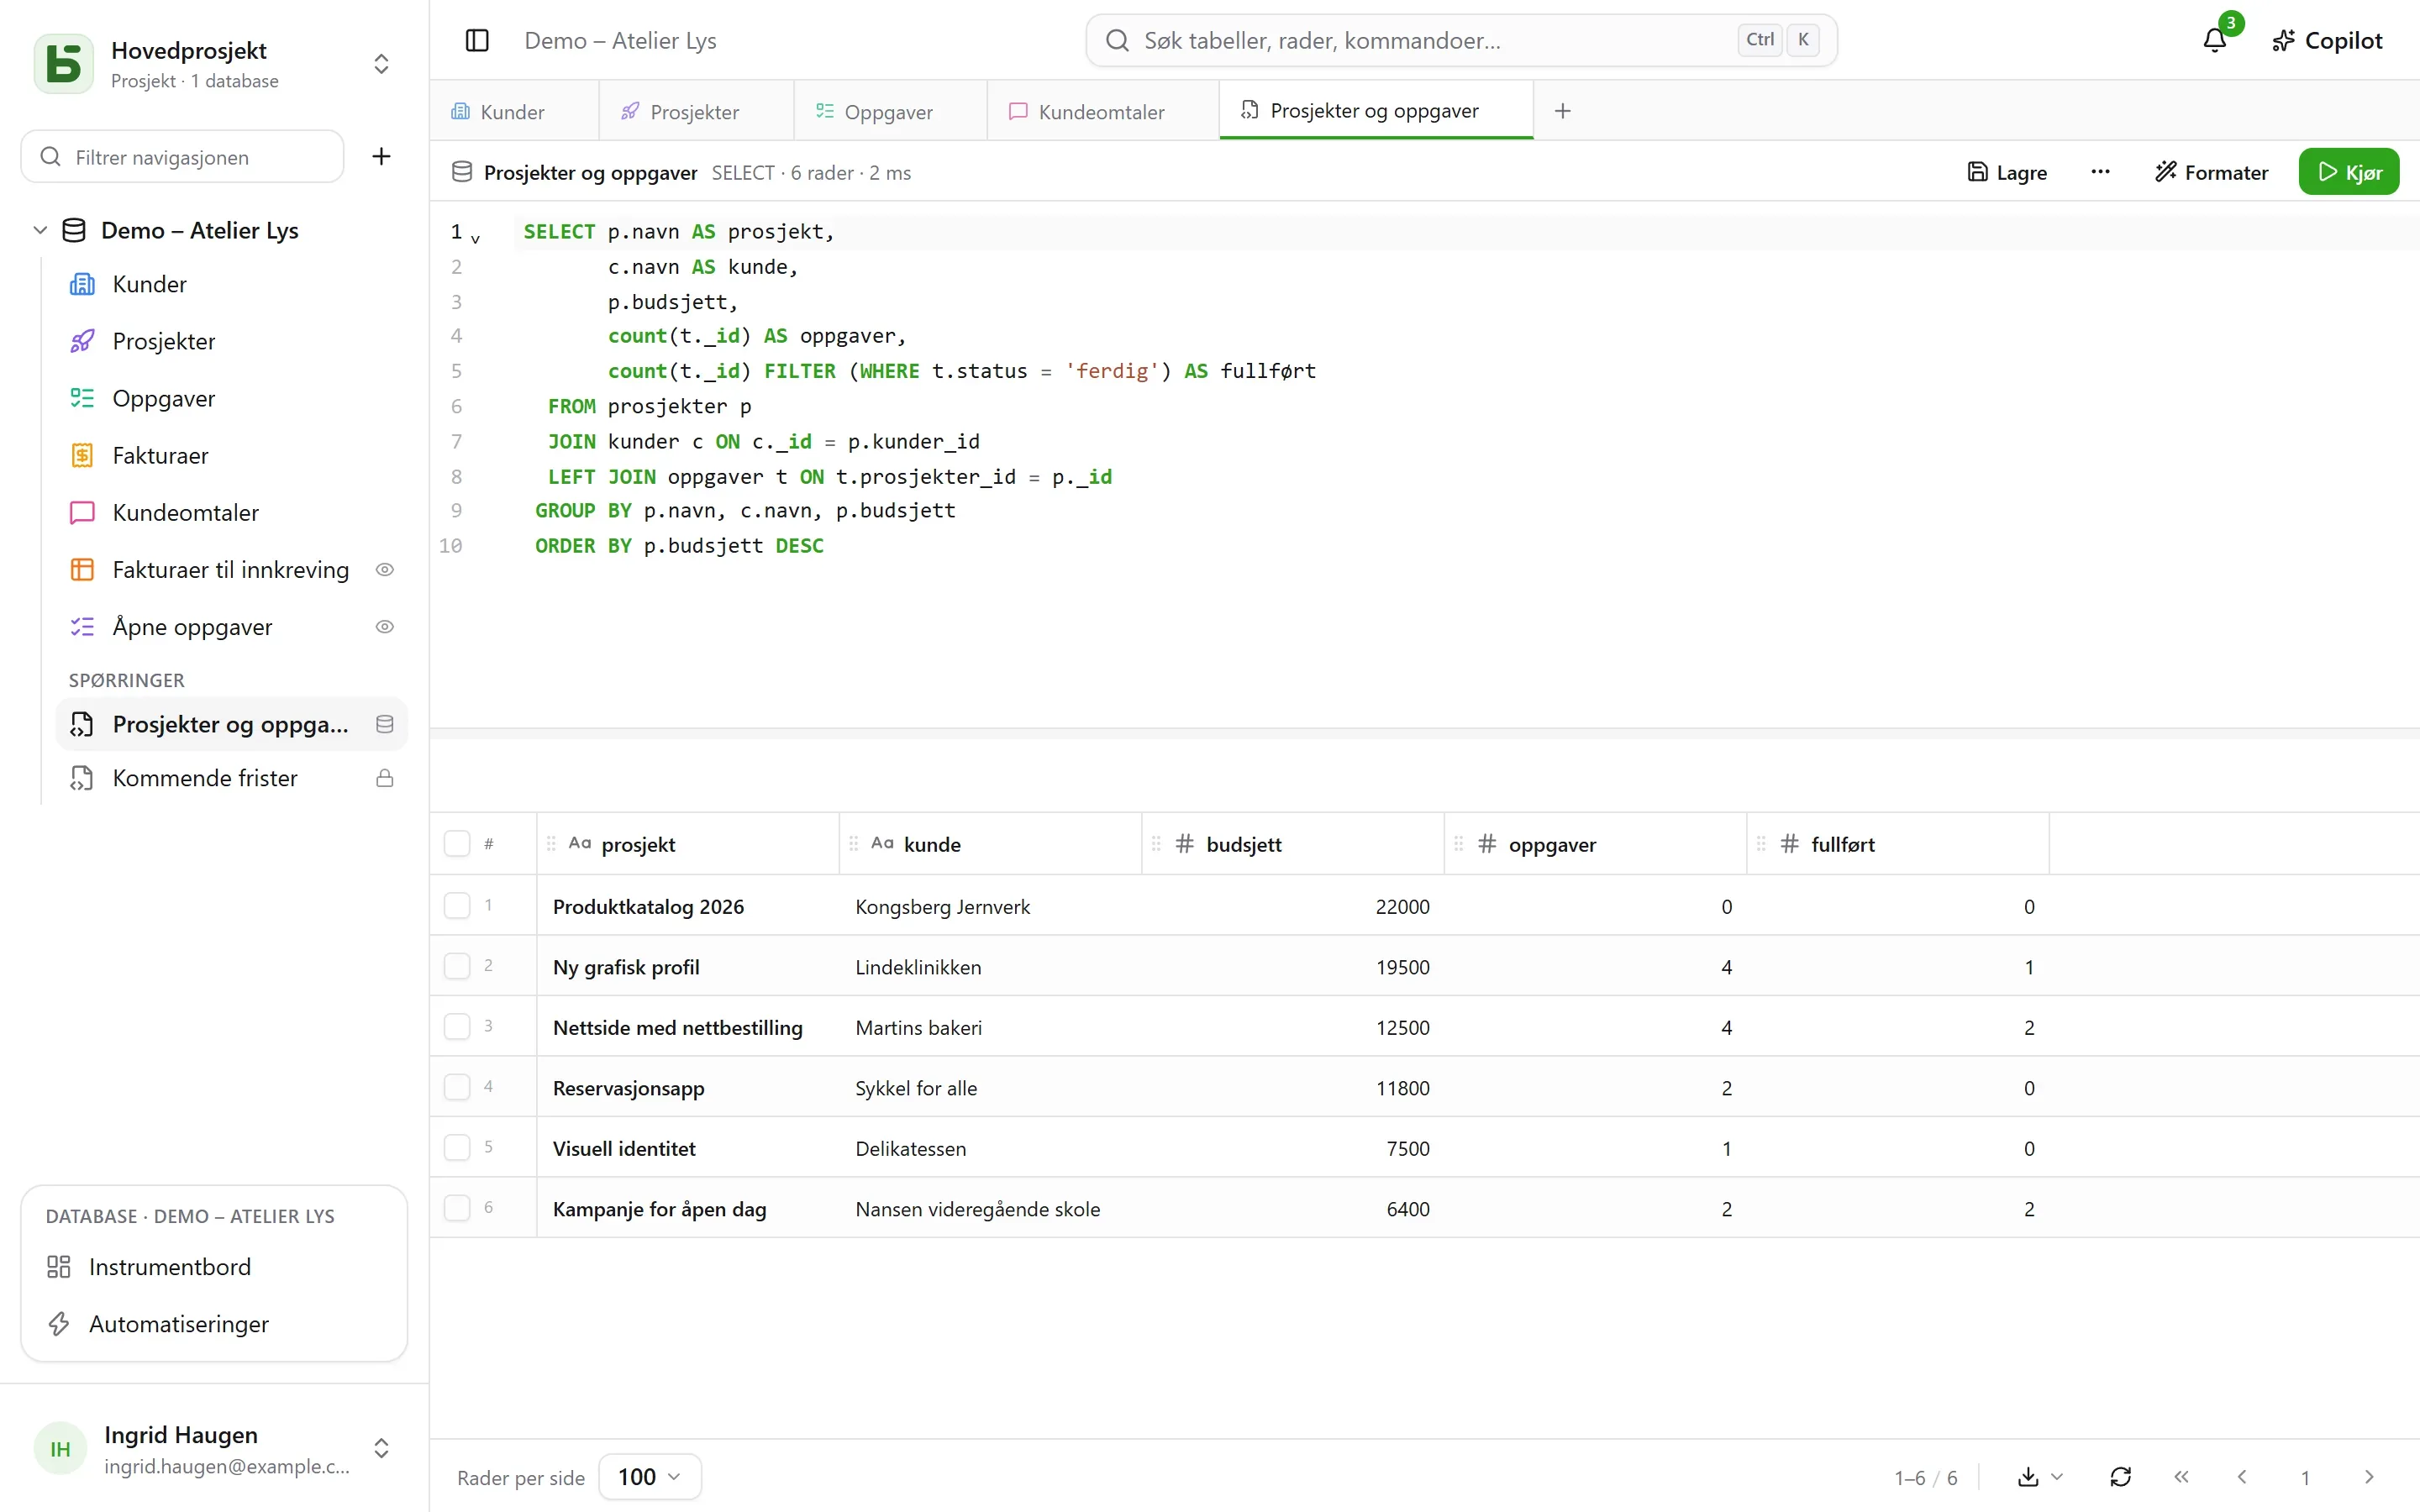
Task: Click database icon on Prosjekter og oppga... row
Action: 384,724
